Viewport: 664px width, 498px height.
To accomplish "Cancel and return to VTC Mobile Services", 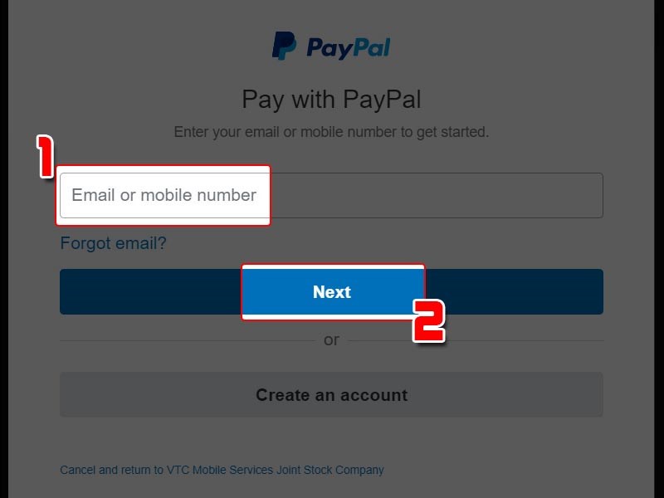I will tap(222, 470).
